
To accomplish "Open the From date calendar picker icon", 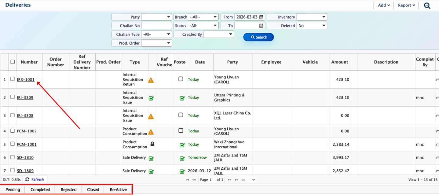I will tap(262, 17).
